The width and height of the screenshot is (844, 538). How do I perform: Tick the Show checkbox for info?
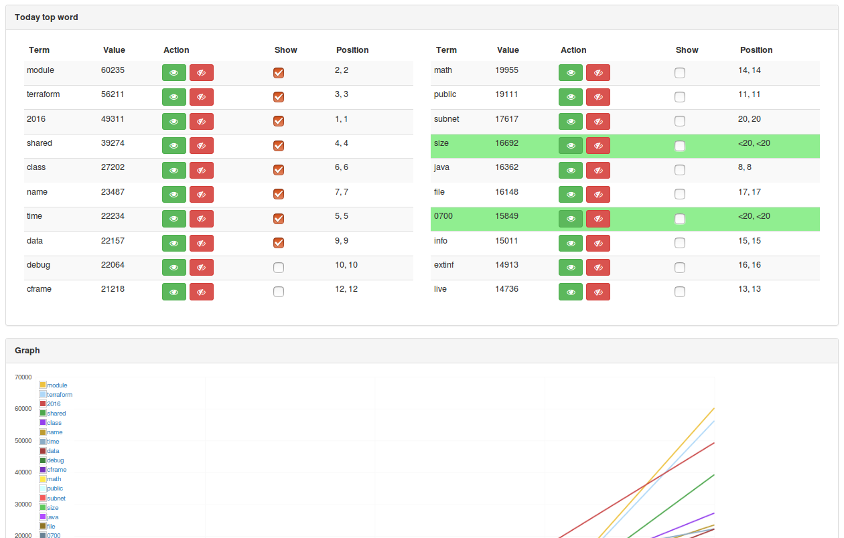tap(680, 243)
